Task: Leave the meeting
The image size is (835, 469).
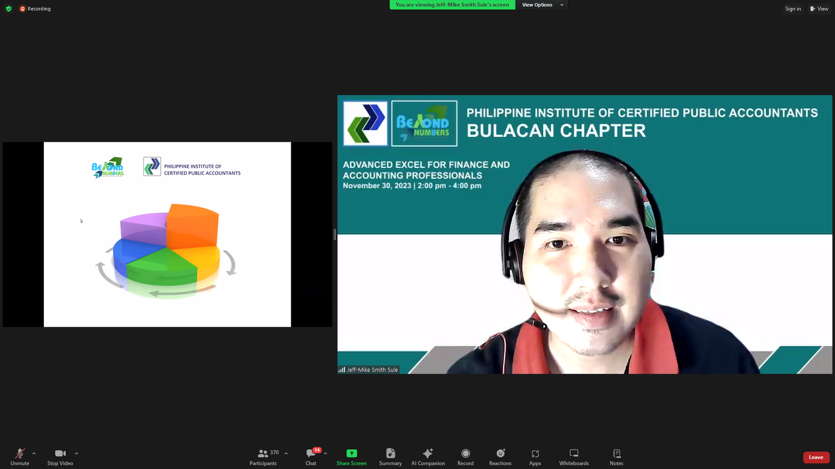Action: pos(816,458)
